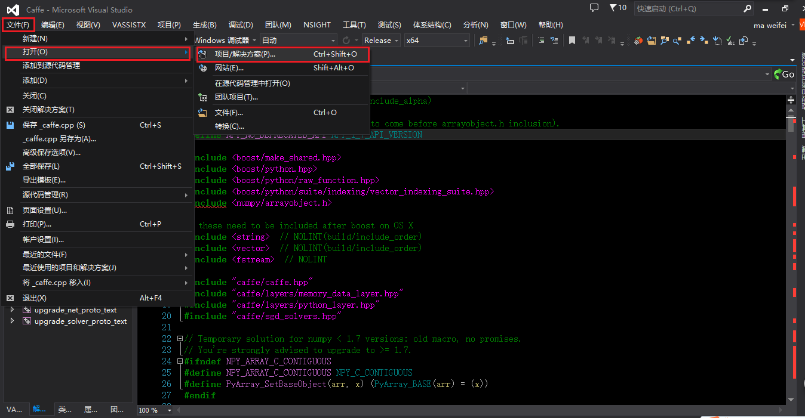Select 文件(F)... Ctrl+O submenu item
Image resolution: width=805 pixels, height=418 pixels.
282,113
